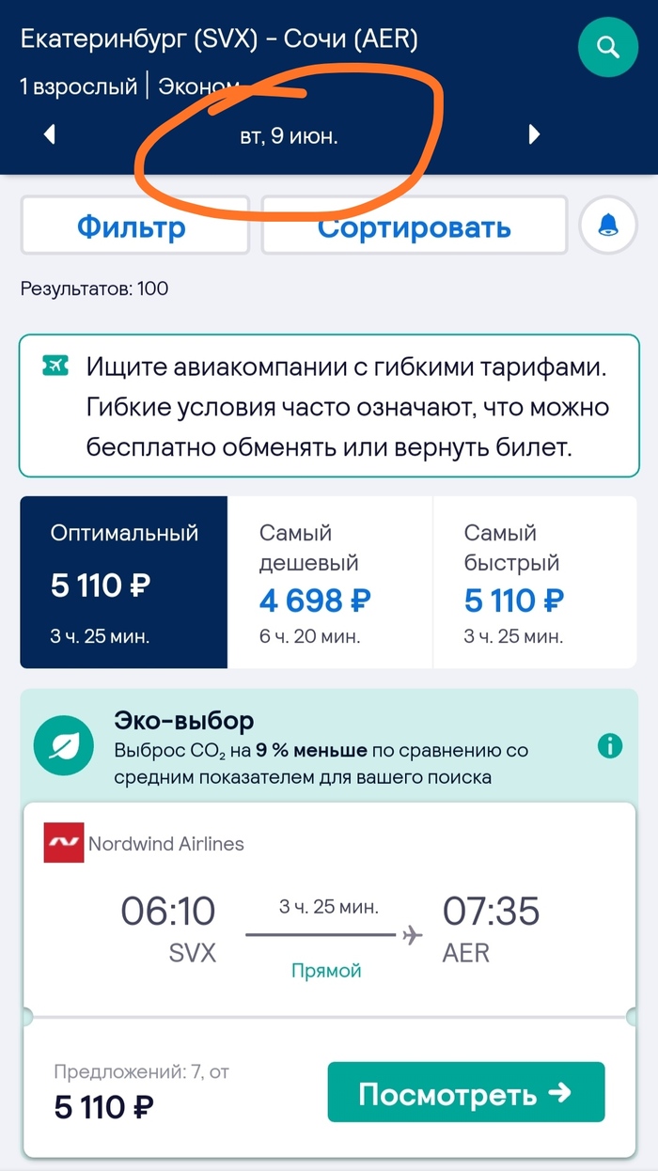Click the eco info icon
The height and width of the screenshot is (1171, 658).
610,746
